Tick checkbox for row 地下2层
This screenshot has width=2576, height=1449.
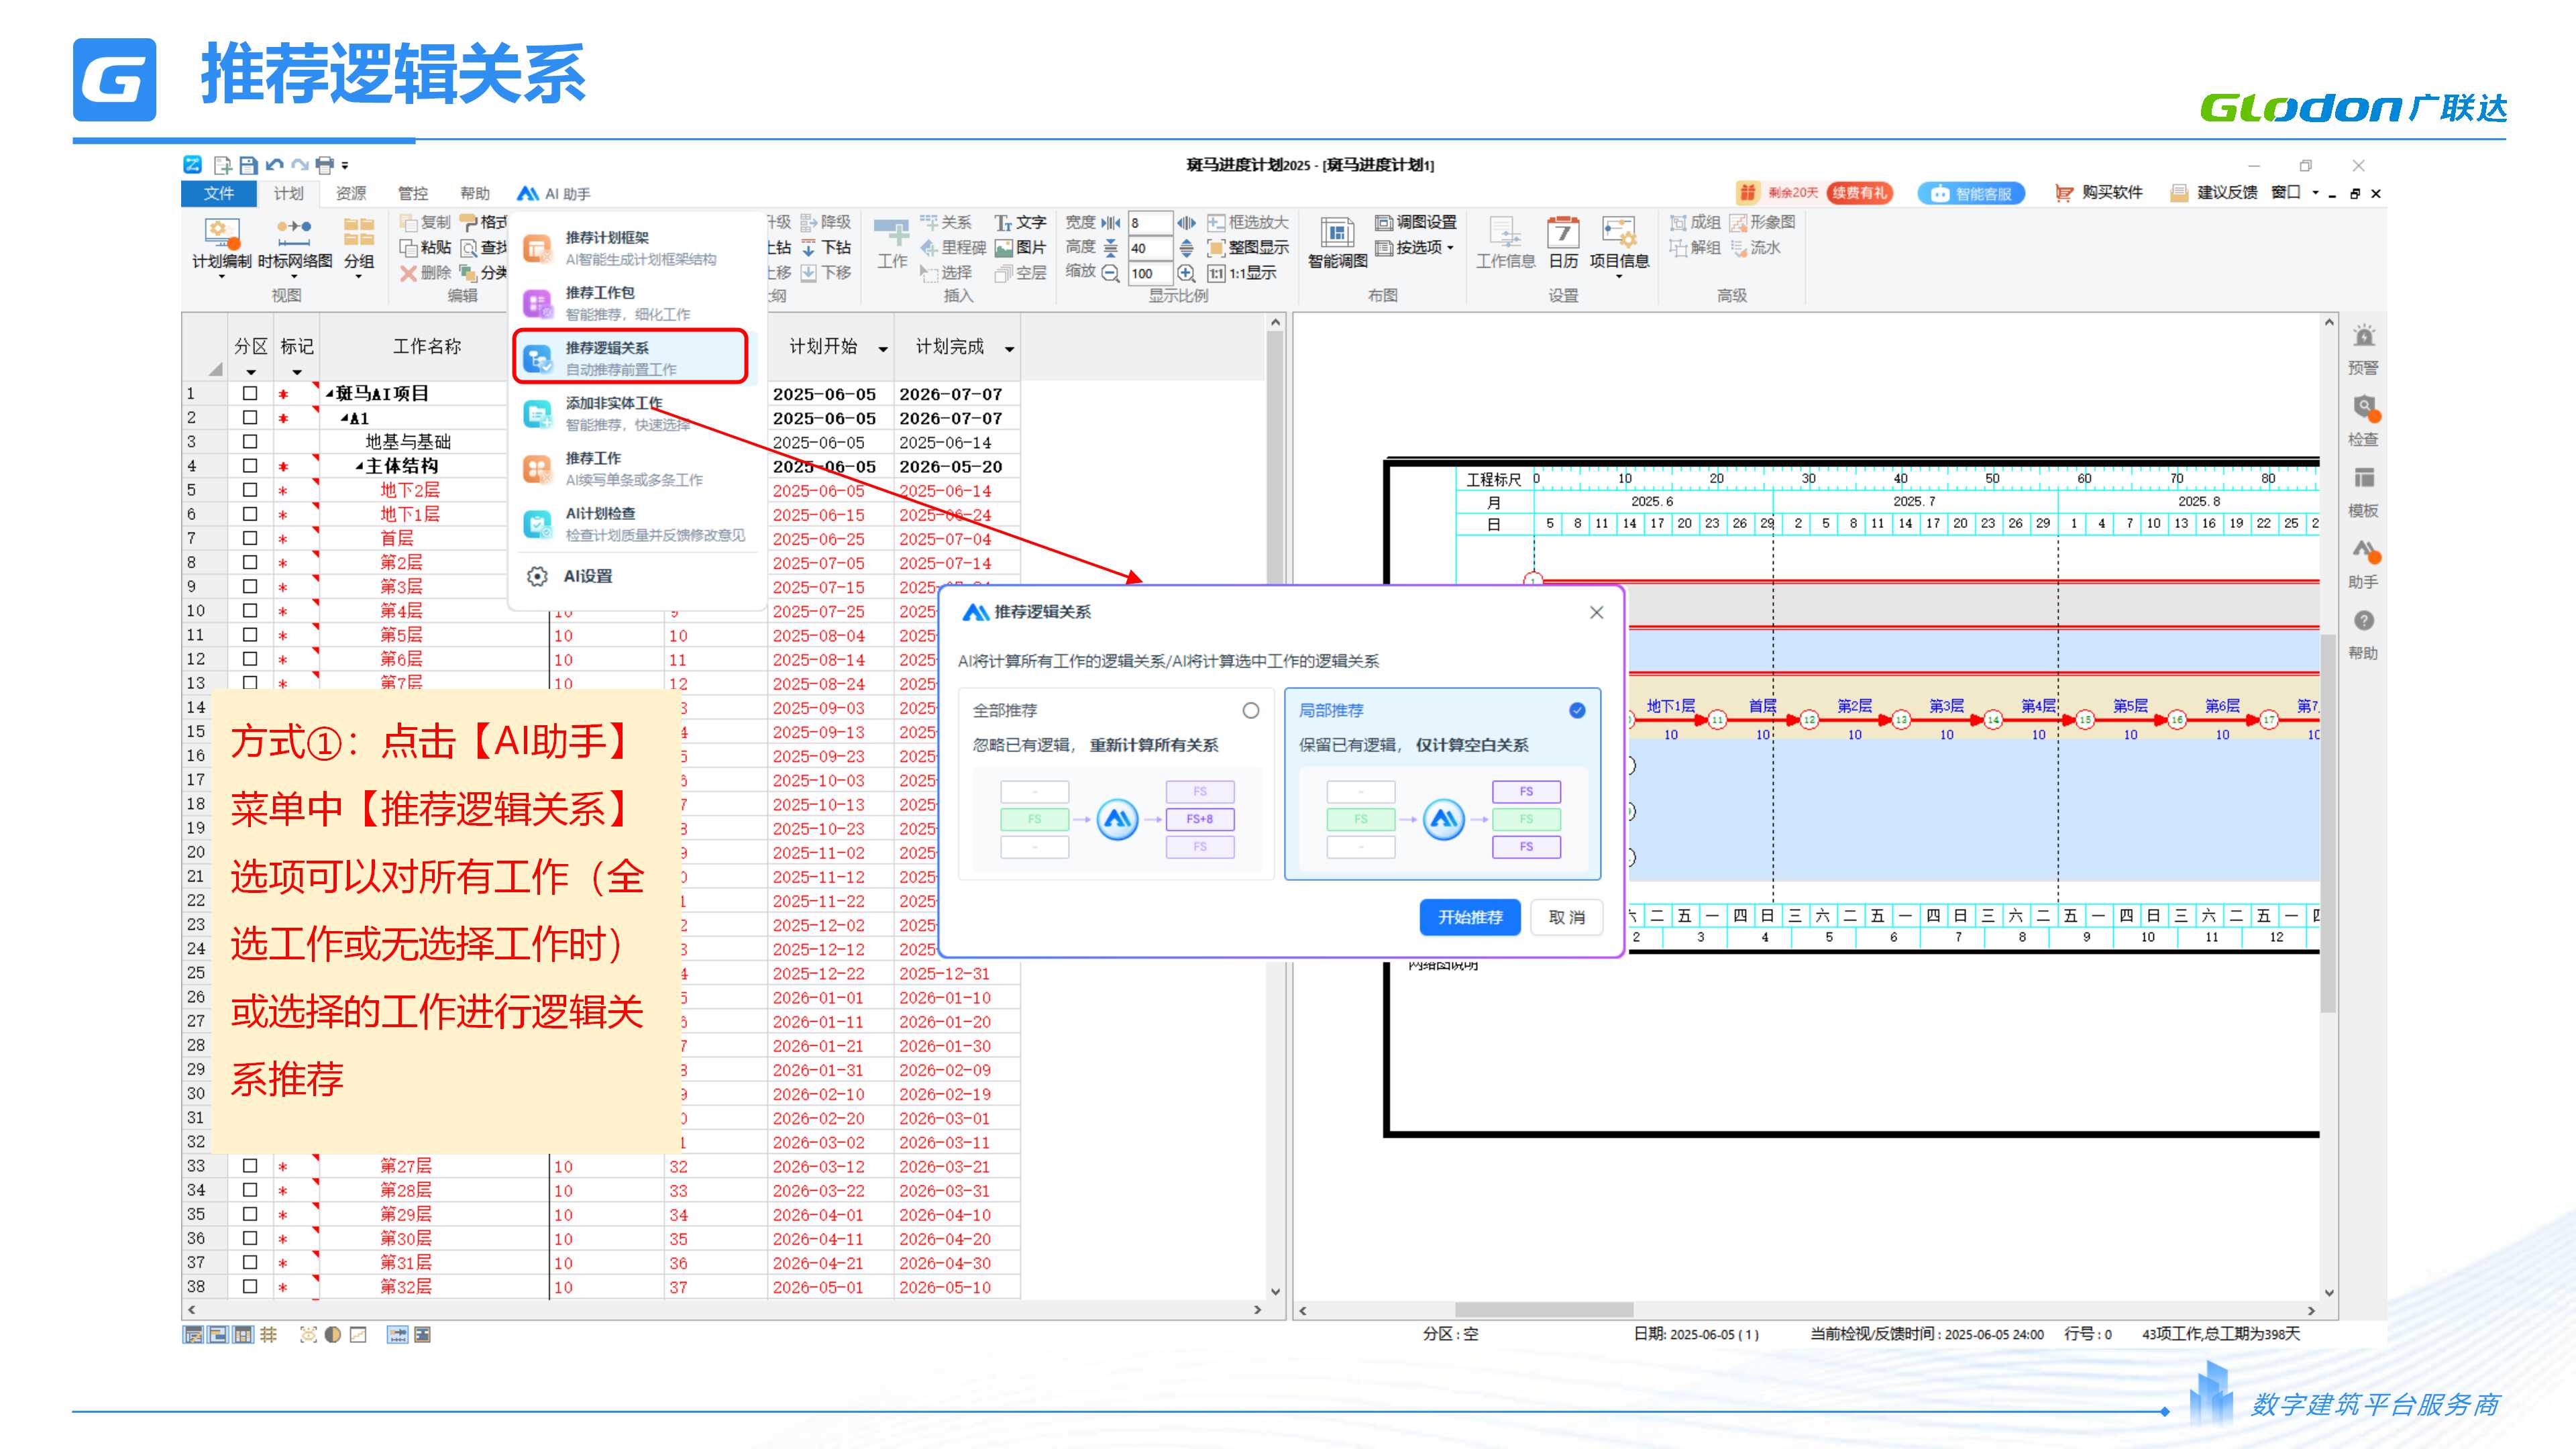coord(250,490)
